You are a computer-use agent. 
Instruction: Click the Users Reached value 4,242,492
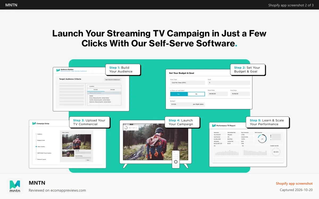coord(217,139)
